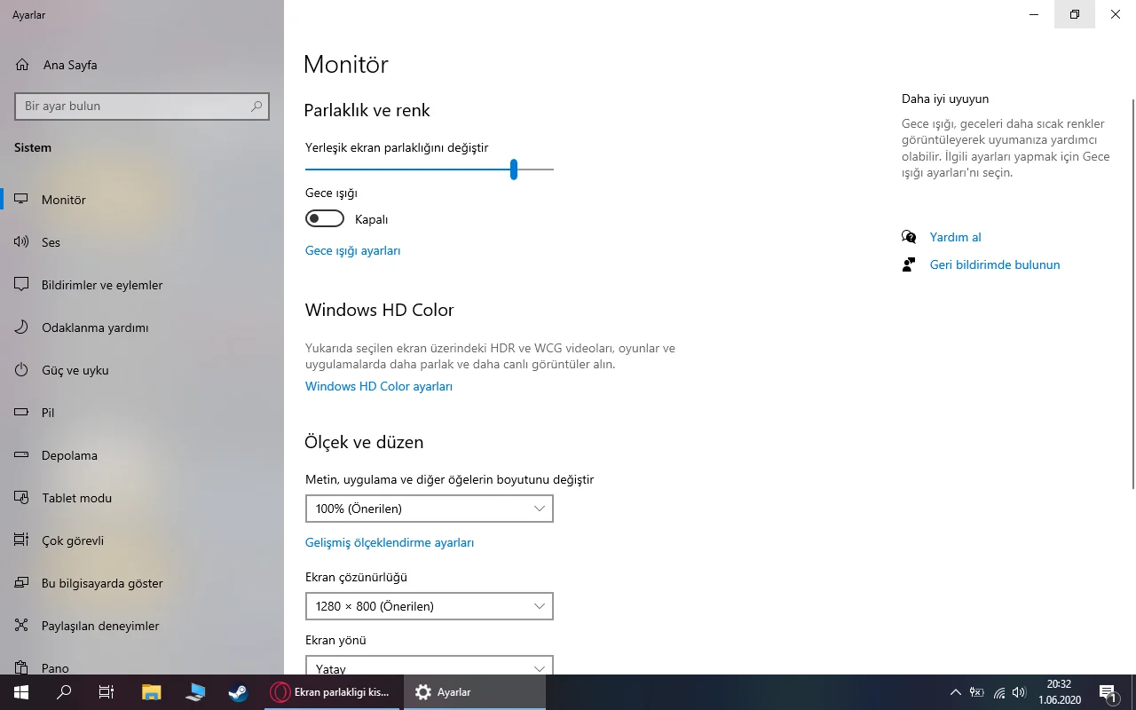Click the Sistem sidebar heading
The image size is (1136, 710).
33,147
